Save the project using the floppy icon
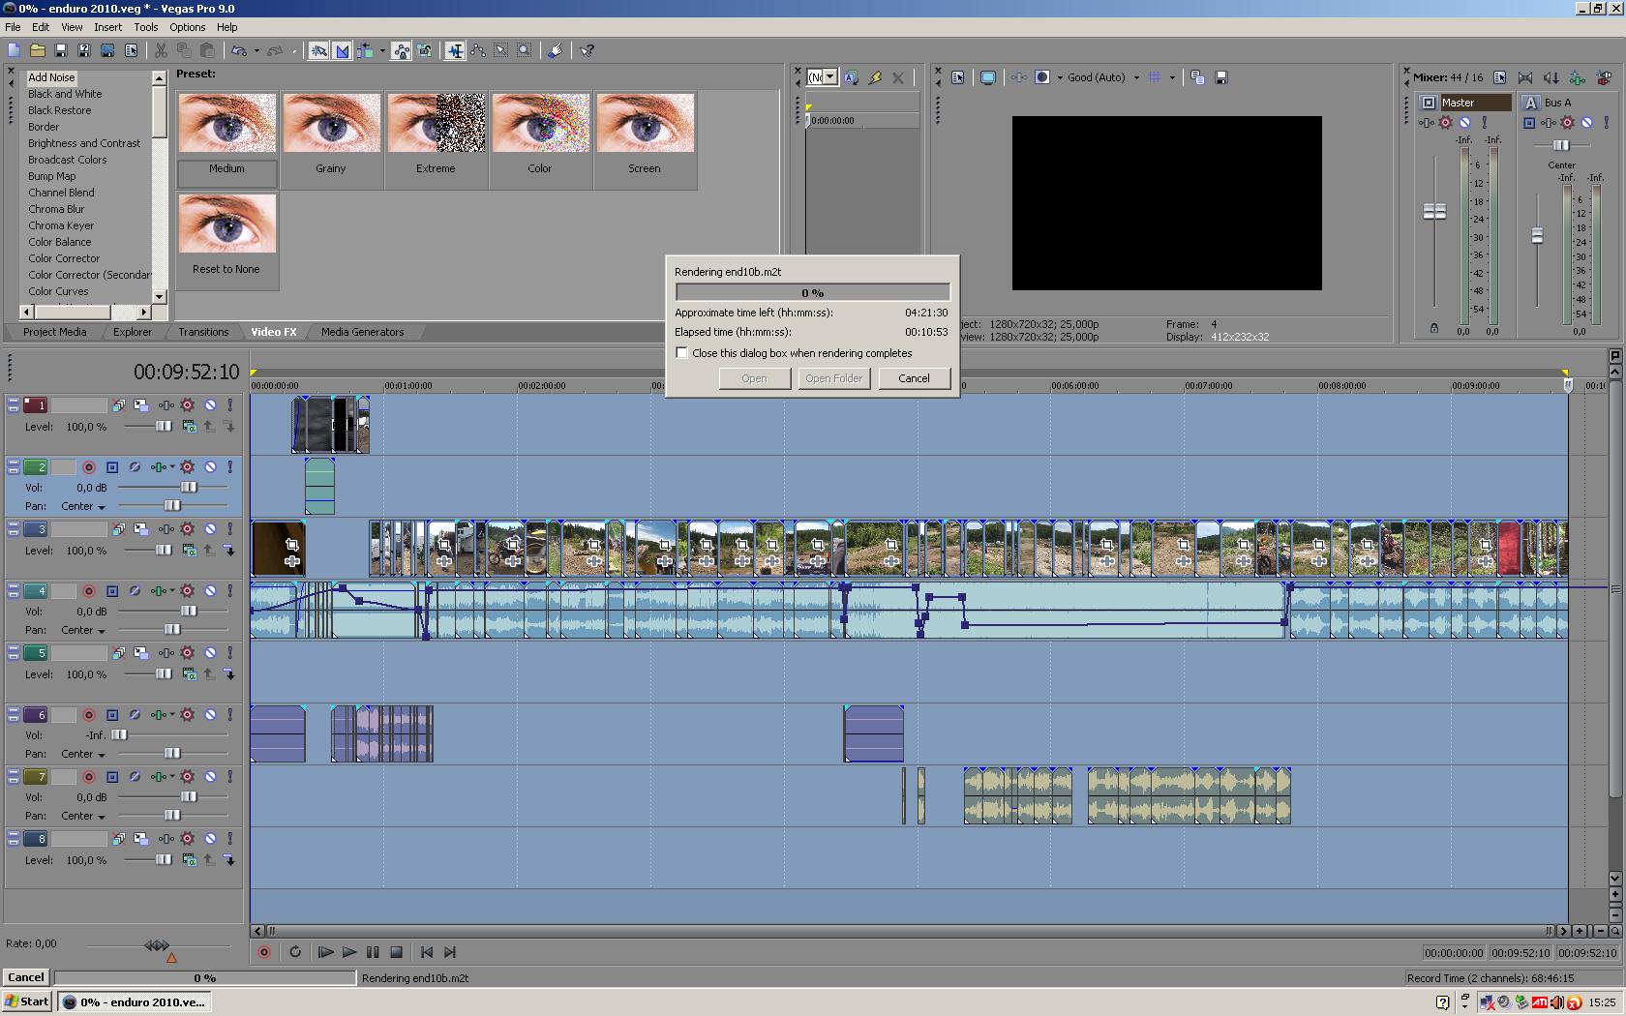 (60, 50)
